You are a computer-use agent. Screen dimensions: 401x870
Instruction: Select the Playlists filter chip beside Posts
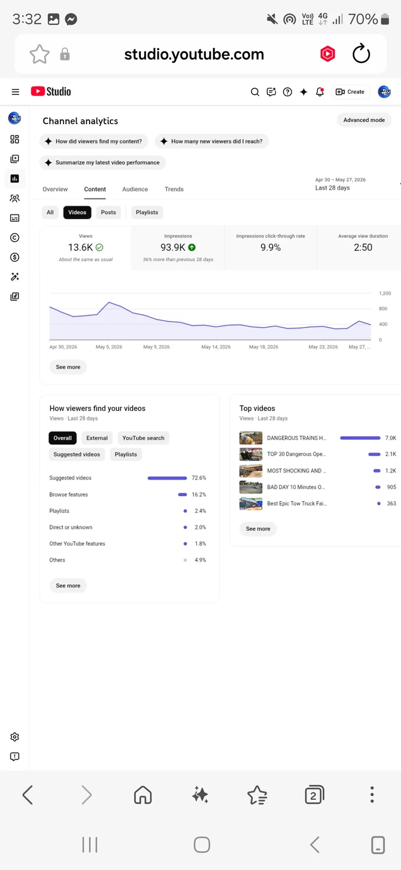[147, 213]
